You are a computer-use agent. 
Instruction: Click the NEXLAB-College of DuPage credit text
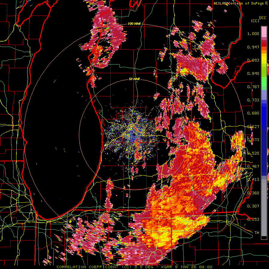click(239, 3)
